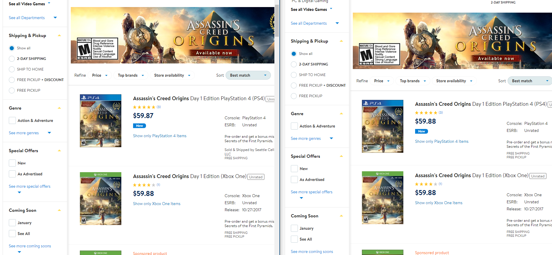Select 2-DAY SHIPPING radio in right window
The height and width of the screenshot is (255, 552).
tap(294, 64)
